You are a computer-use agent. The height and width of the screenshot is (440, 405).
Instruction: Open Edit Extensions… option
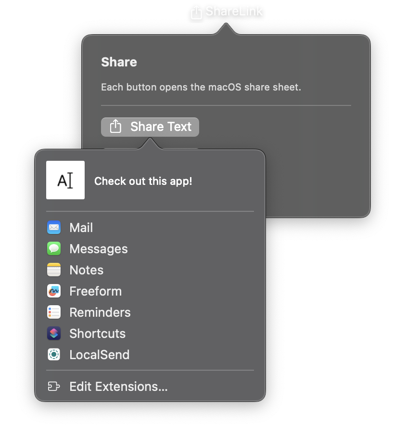pyautogui.click(x=150, y=387)
